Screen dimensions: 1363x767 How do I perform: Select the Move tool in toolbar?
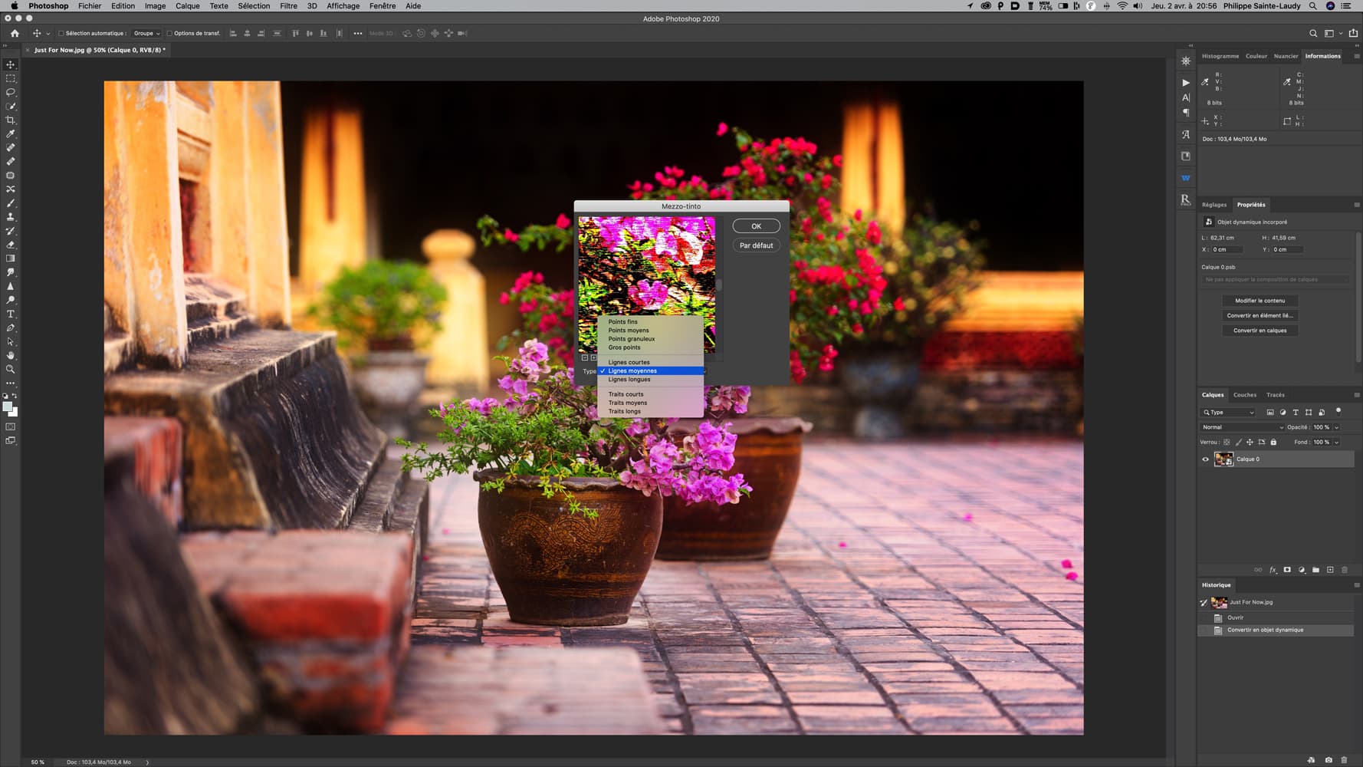pos(11,64)
